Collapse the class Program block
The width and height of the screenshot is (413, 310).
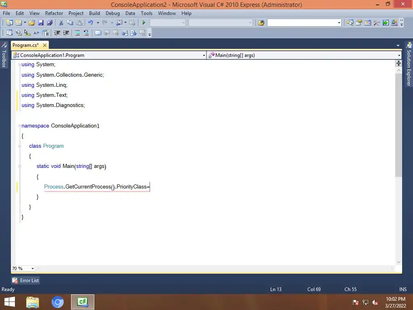pyautogui.click(x=20, y=146)
